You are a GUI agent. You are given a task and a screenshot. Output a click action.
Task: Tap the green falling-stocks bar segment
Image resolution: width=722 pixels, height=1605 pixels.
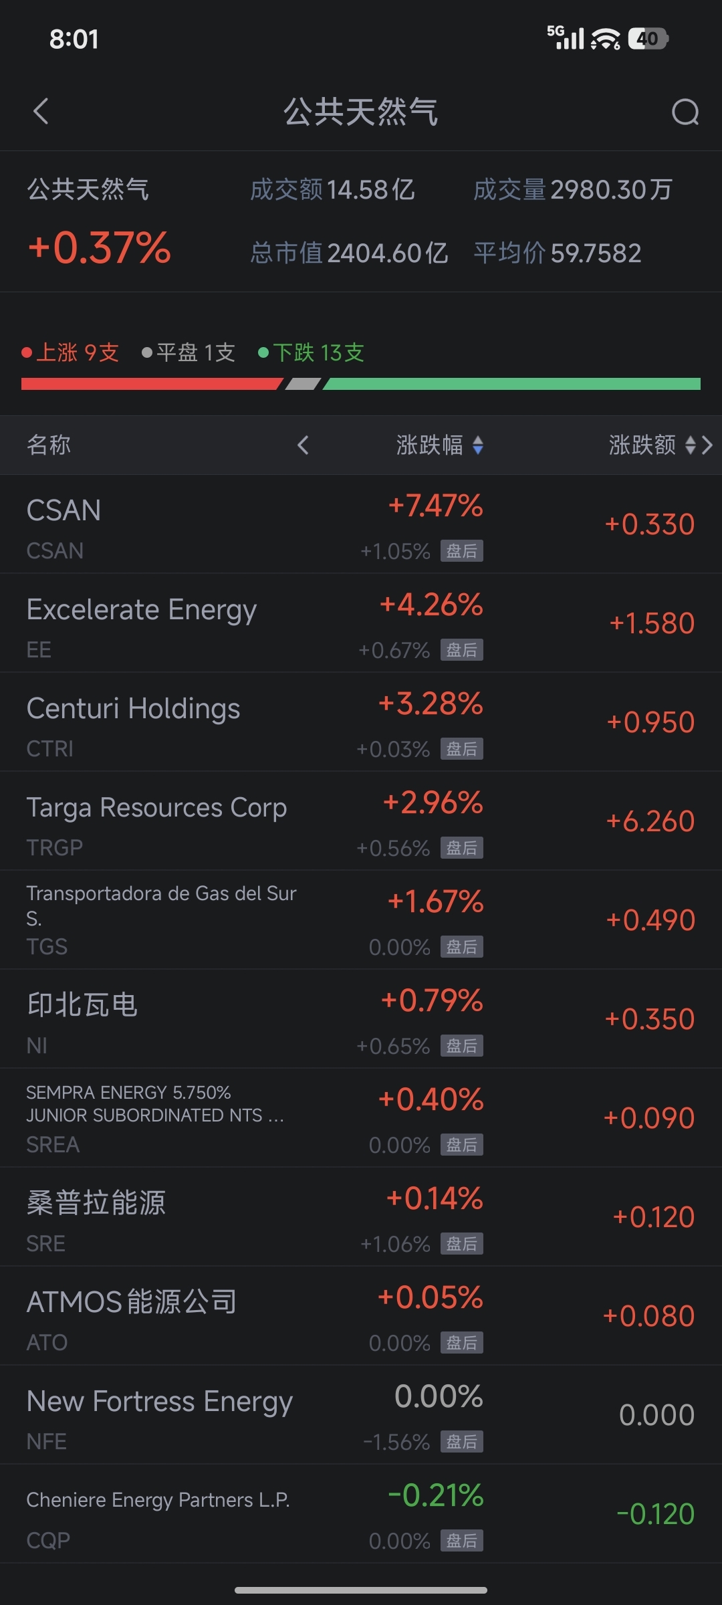point(511,384)
